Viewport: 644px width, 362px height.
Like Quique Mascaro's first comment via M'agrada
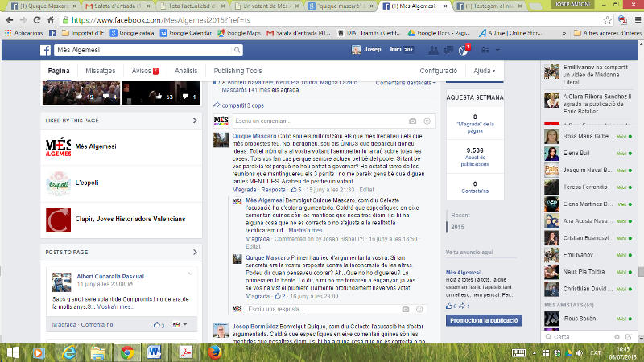[232, 190]
